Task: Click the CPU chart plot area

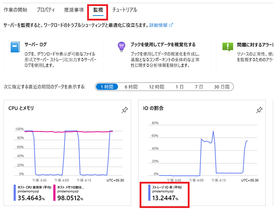Action: click(x=68, y=153)
